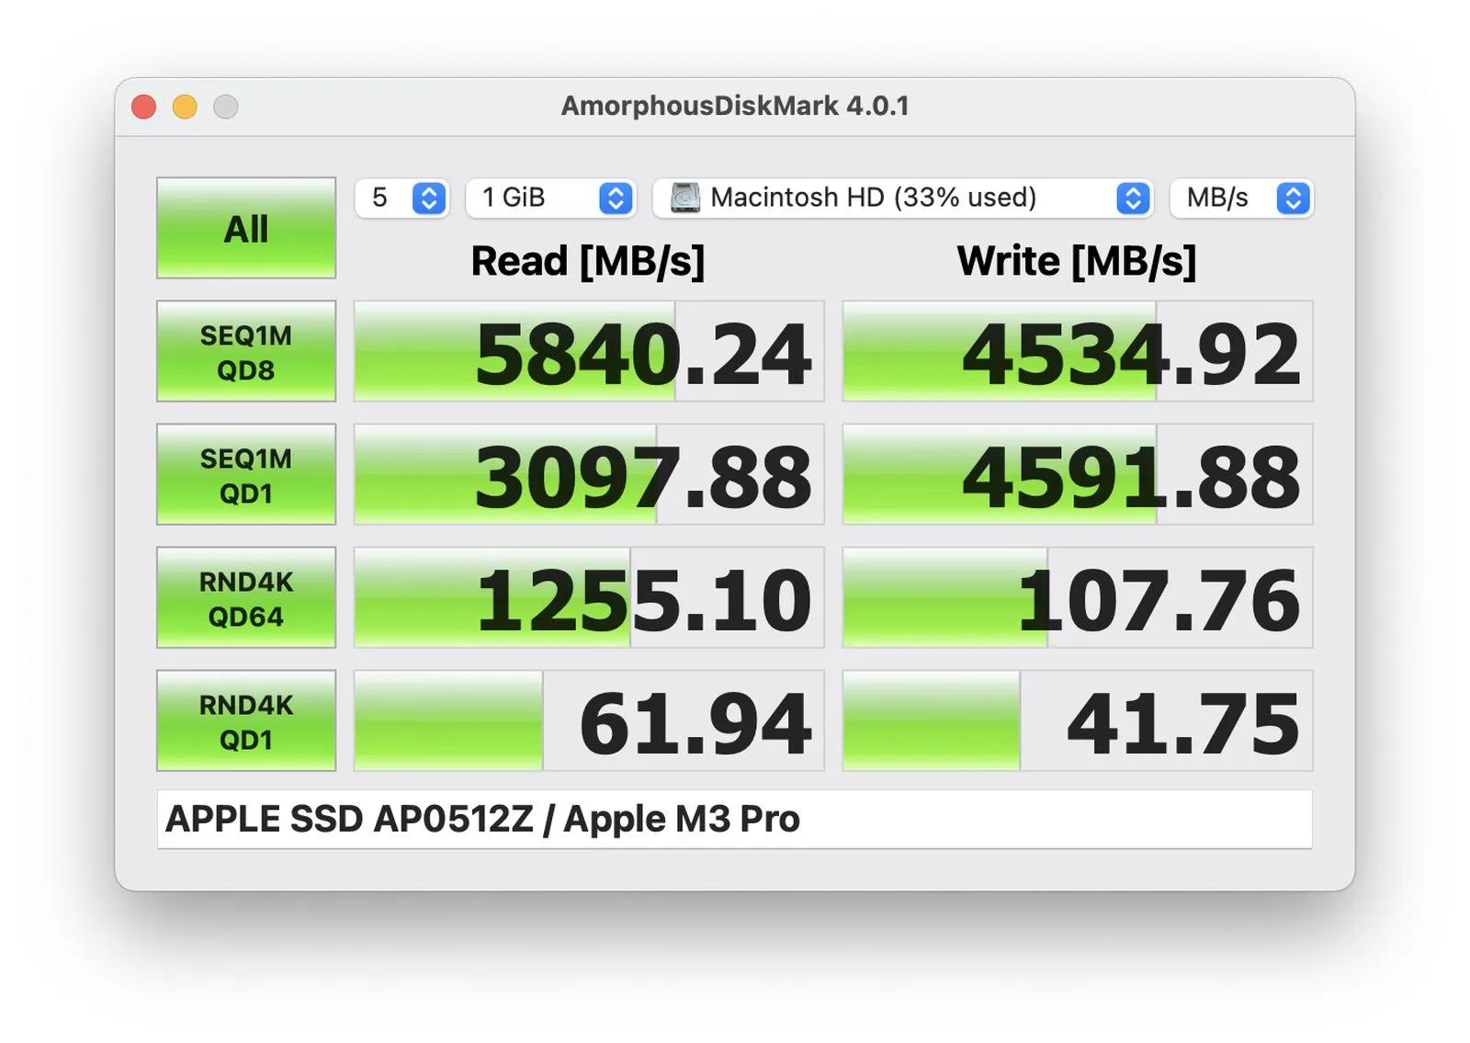Select the Write [MB/s] column header
Image resolution: width=1470 pixels, height=1043 pixels.
click(1076, 261)
